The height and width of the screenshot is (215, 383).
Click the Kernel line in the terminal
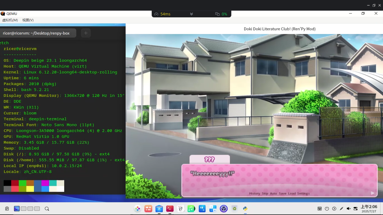pyautogui.click(x=60, y=72)
